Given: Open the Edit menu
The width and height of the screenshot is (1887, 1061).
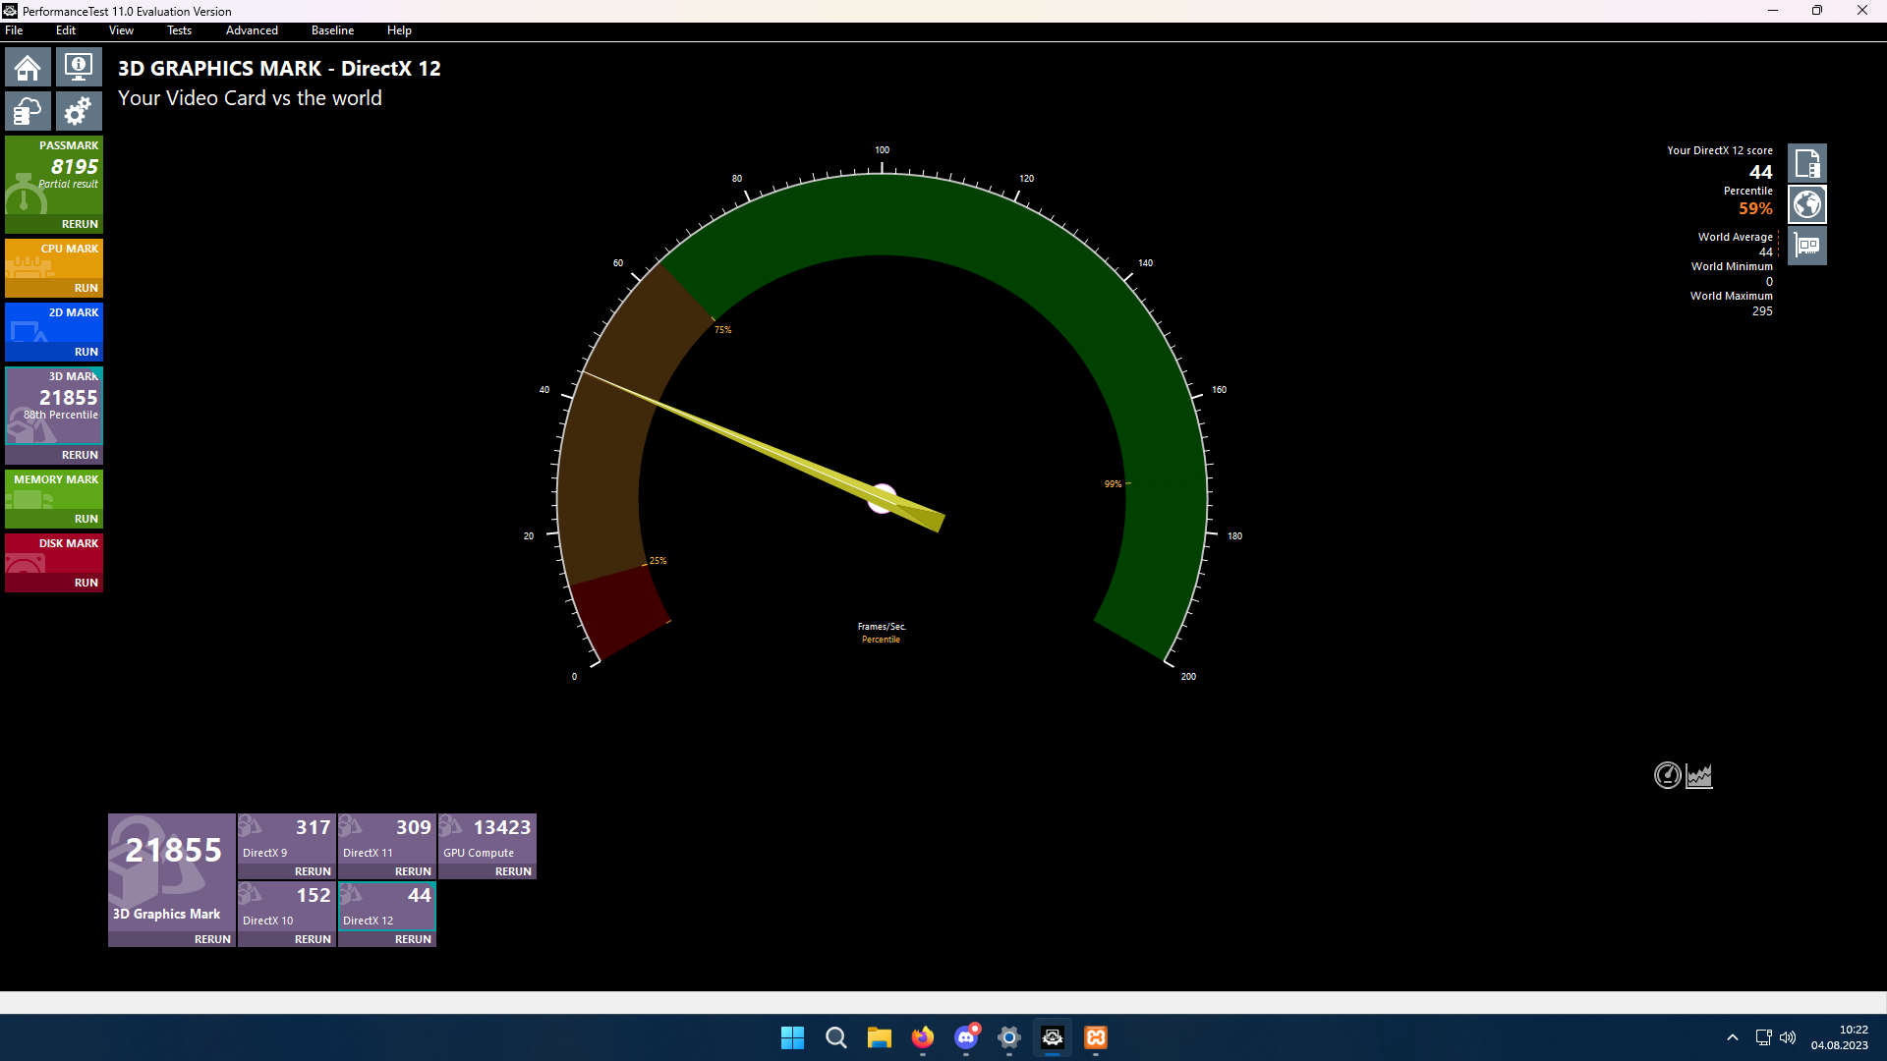Looking at the screenshot, I should coord(66,30).
